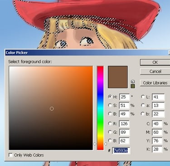Viewport: 170px width, 166px height.
Task: Select the blue channel B radio button
Action: tap(110, 141)
